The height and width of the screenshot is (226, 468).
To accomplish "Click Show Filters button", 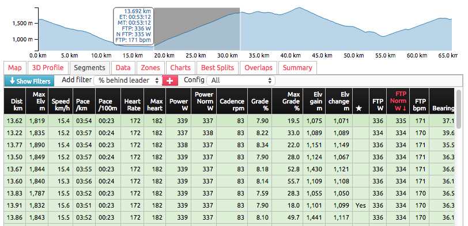I will click(29, 81).
